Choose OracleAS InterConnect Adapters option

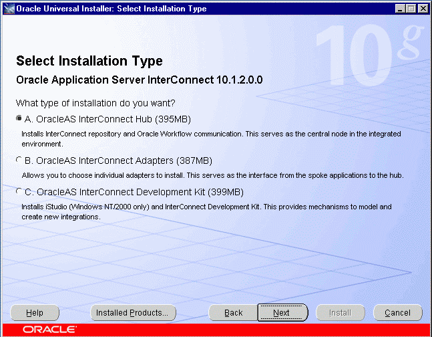[19, 160]
